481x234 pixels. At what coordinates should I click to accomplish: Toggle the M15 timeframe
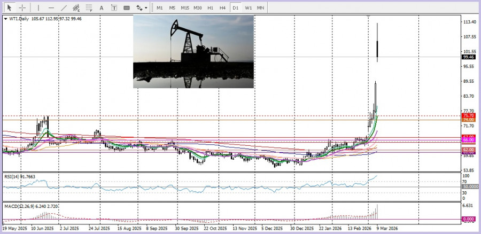(x=184, y=8)
